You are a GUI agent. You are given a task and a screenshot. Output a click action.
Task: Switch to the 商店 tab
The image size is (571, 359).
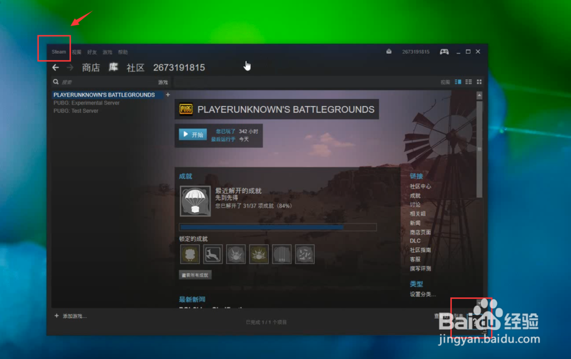pyautogui.click(x=91, y=67)
